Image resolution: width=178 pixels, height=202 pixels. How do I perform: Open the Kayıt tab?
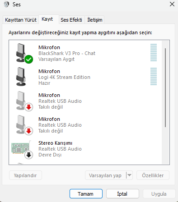(x=49, y=19)
